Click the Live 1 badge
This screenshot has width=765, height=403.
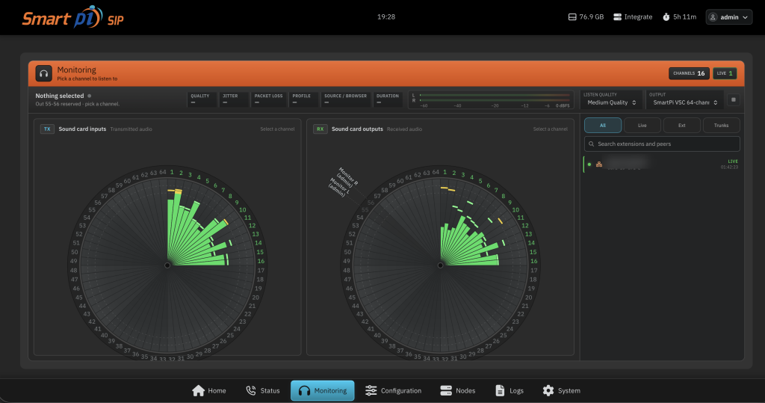point(725,73)
